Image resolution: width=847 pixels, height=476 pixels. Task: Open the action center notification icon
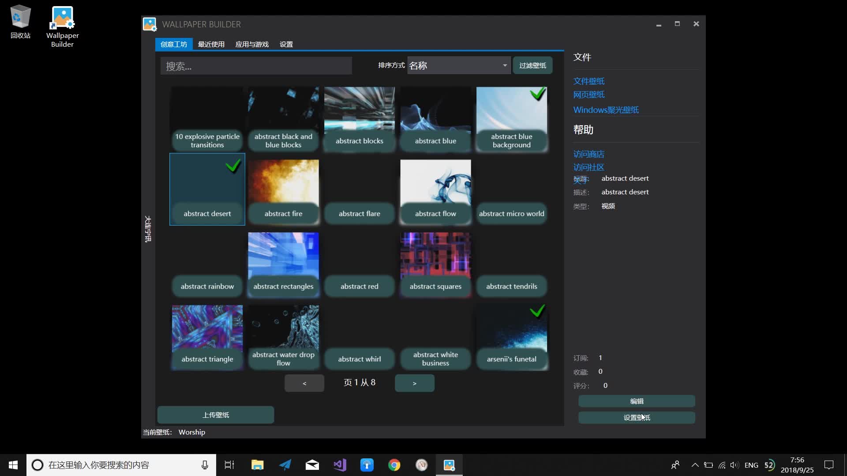(x=829, y=465)
